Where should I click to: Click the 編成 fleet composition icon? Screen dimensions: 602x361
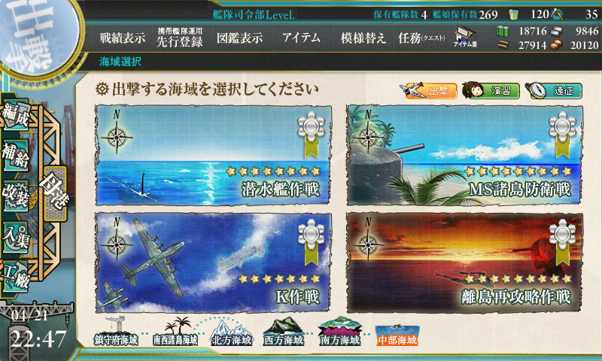click(16, 115)
